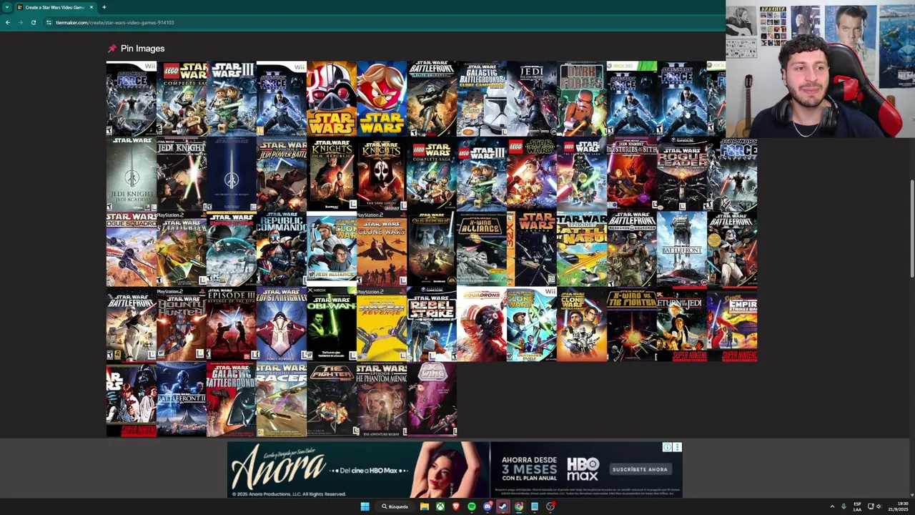Click the pushpin icon beside Pin Images
This screenshot has height=515, width=915.
click(x=112, y=49)
